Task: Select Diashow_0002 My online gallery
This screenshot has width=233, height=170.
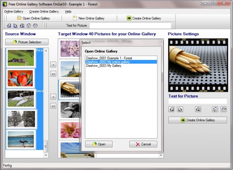Action: click(x=121, y=62)
